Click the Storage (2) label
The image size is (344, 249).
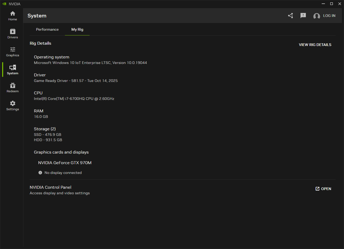pyautogui.click(x=45, y=129)
